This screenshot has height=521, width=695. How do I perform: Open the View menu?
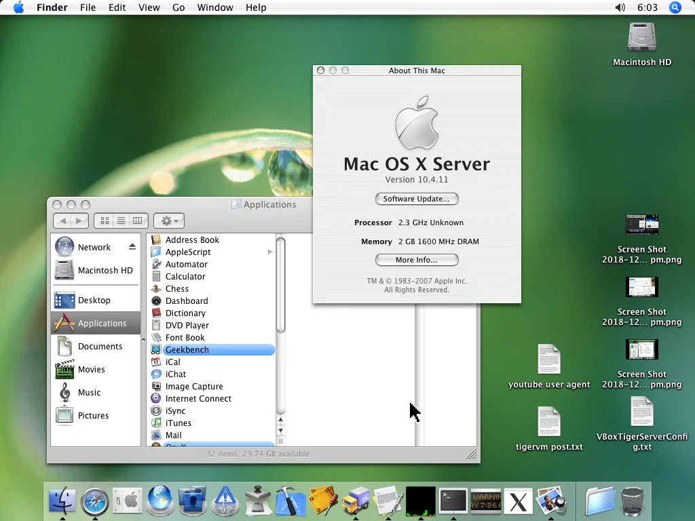pos(149,7)
